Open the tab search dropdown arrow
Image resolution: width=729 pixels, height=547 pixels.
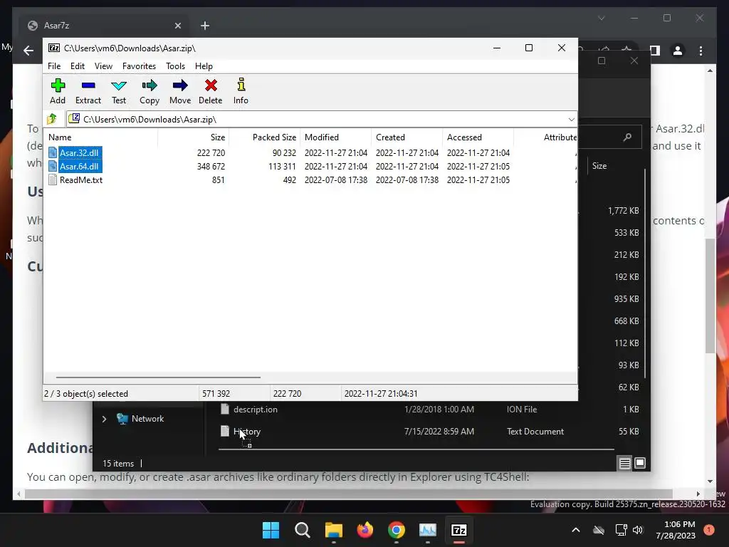(601, 18)
